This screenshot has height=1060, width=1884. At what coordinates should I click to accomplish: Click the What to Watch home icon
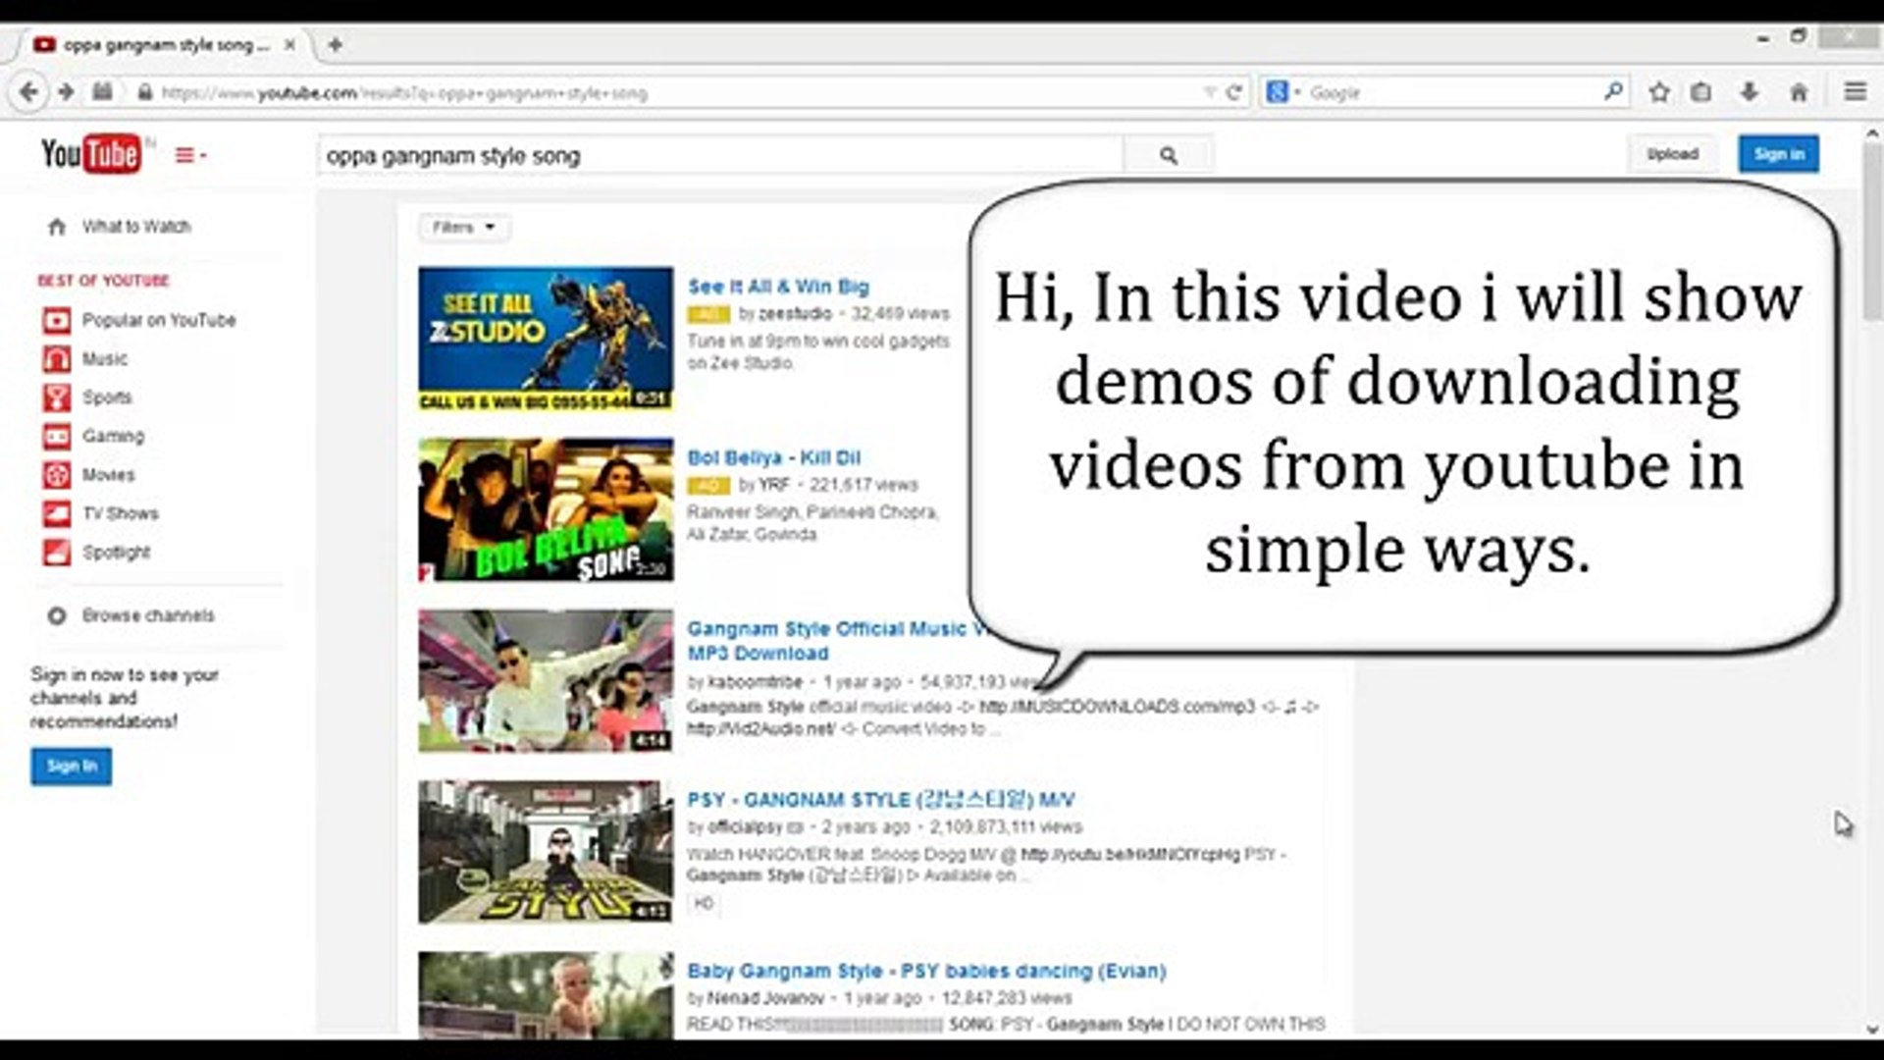pos(58,227)
